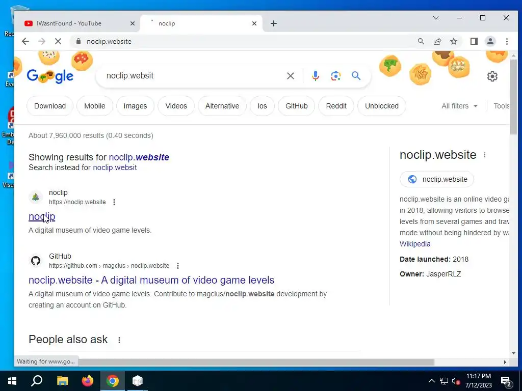
Task: Click the Wikipedia link in knowledge panel
Action: [x=415, y=244]
